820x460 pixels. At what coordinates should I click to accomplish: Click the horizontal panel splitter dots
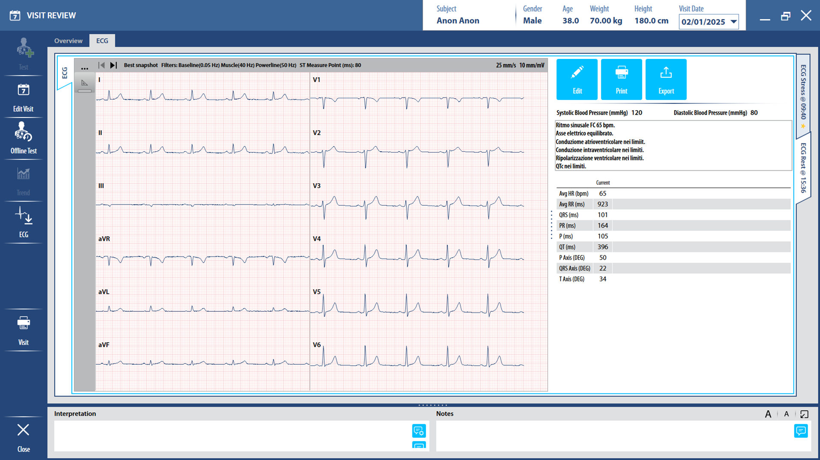432,405
